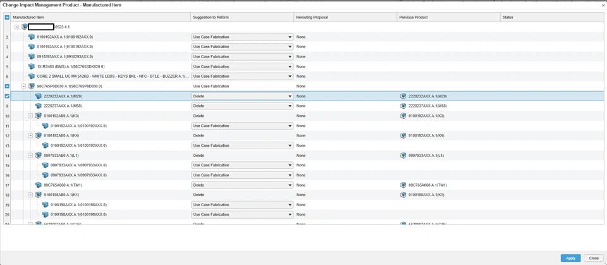Screen dimensions: 607x265
Task: Click the 1X RS485 (BMS) part icon
Action: (x=32, y=66)
